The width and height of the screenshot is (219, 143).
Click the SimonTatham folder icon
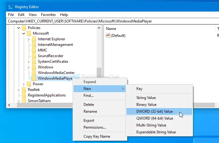pos(24,101)
